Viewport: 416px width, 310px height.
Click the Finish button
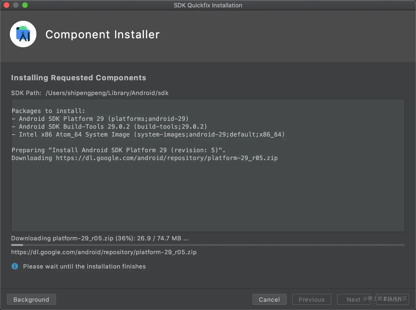(392, 300)
